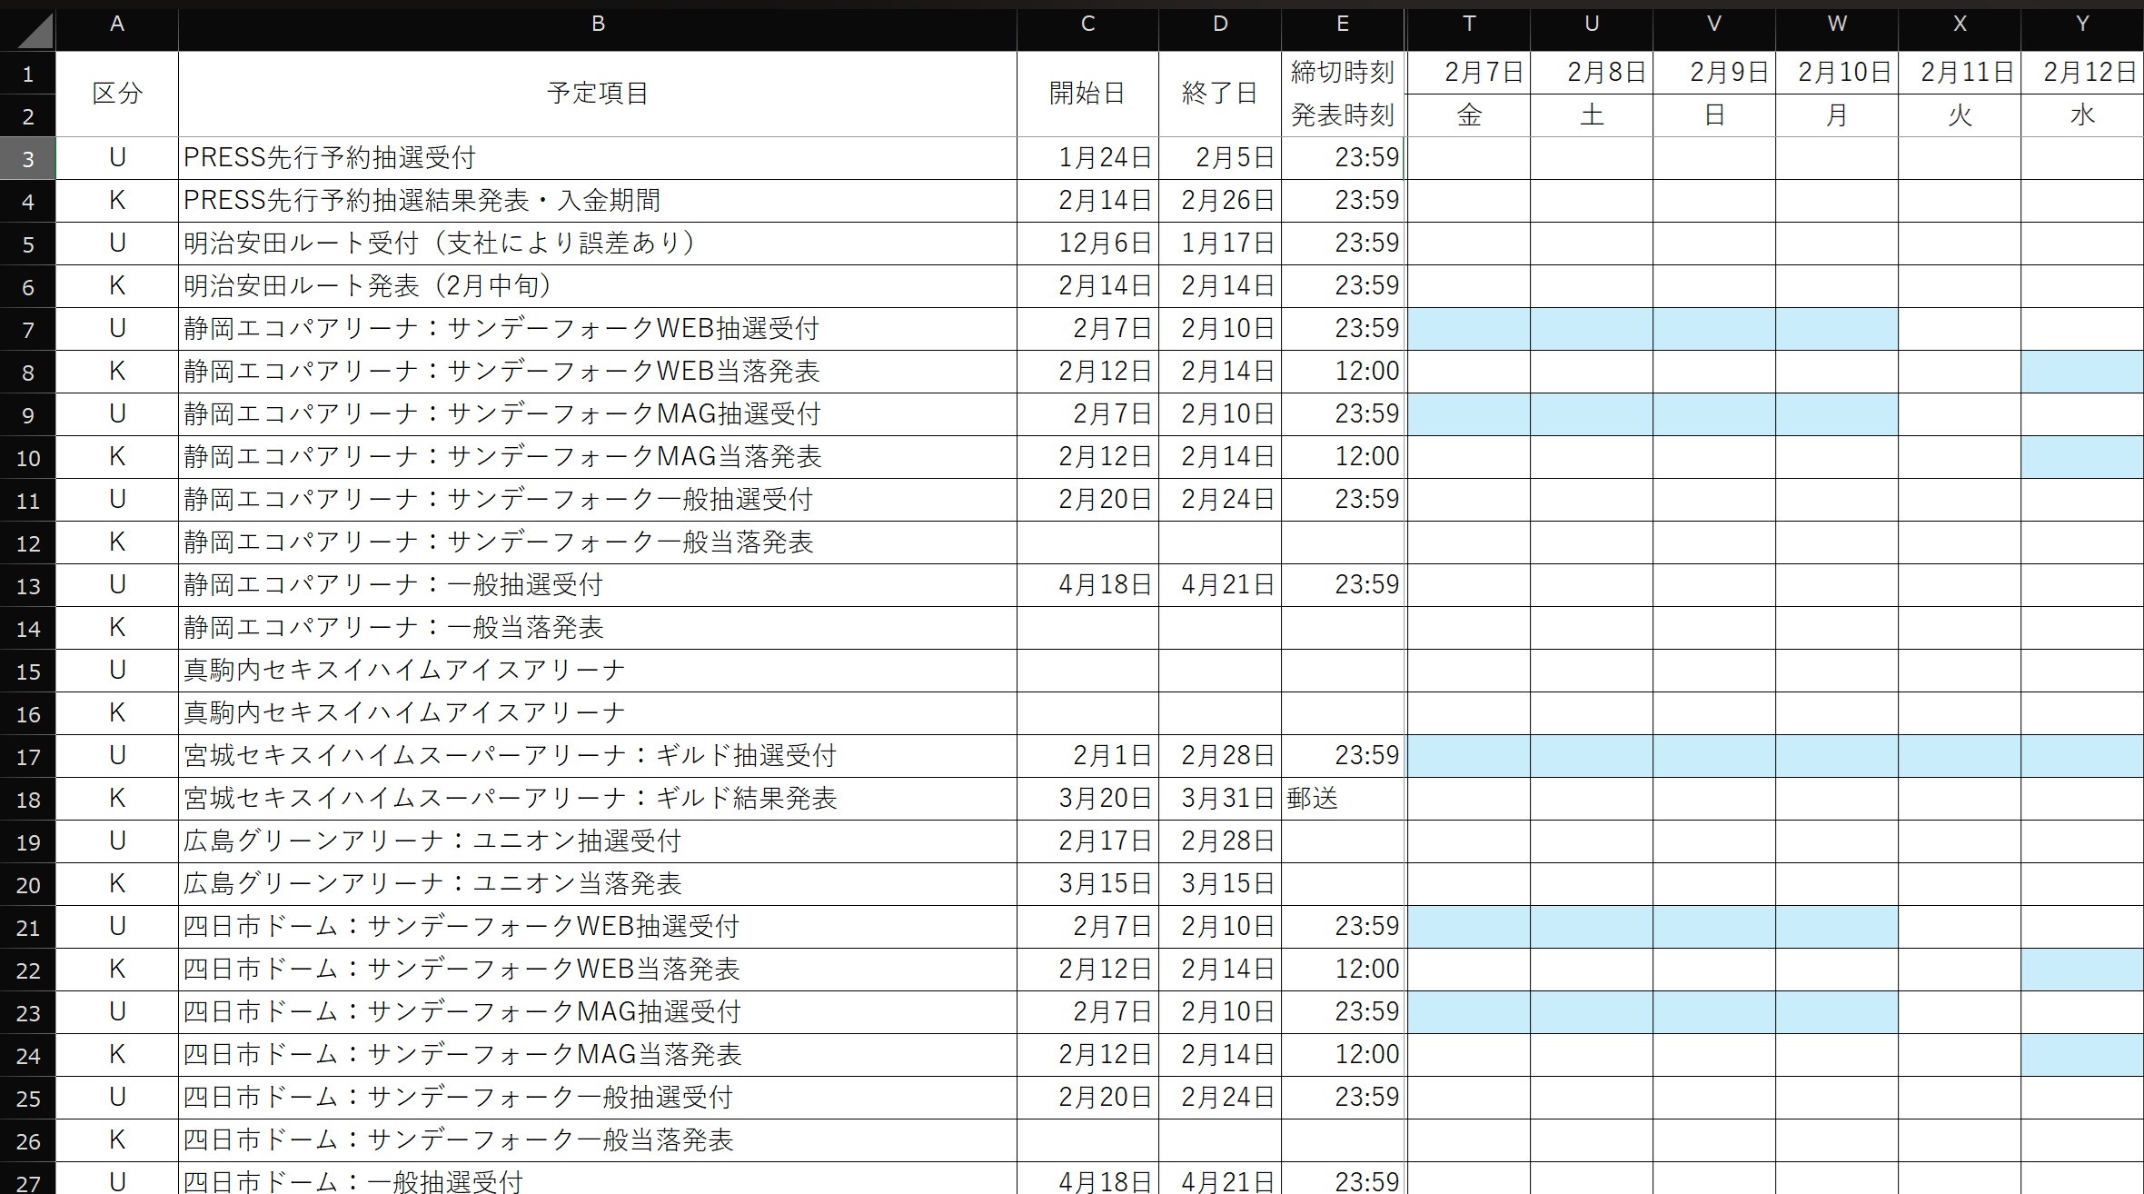
Task: Click blue 2月11日 cell in row 17
Action: point(1960,756)
